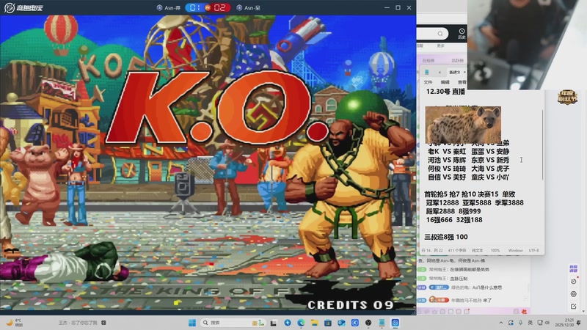Click the chat message '血脉压制'
This screenshot has height=330, width=587.
(x=459, y=279)
